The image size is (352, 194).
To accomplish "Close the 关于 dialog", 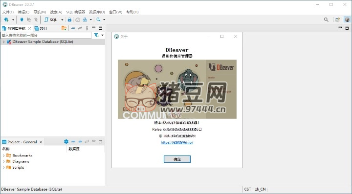I will point(236,37).
